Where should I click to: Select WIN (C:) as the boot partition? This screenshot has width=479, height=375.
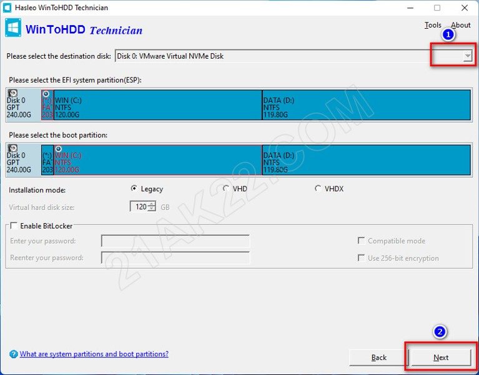click(x=158, y=160)
